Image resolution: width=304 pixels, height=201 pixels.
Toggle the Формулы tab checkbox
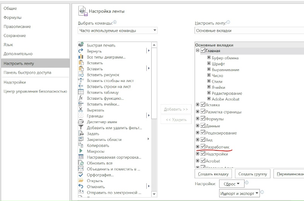tap(203, 119)
